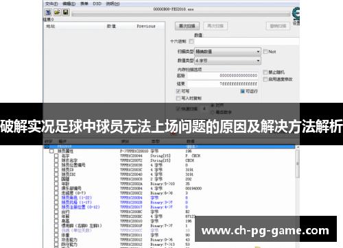Click the 'F. CECH' value in 名字 row
343x248 pixels.
click(193, 156)
